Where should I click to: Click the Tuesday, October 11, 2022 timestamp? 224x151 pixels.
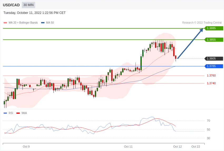point(35,13)
